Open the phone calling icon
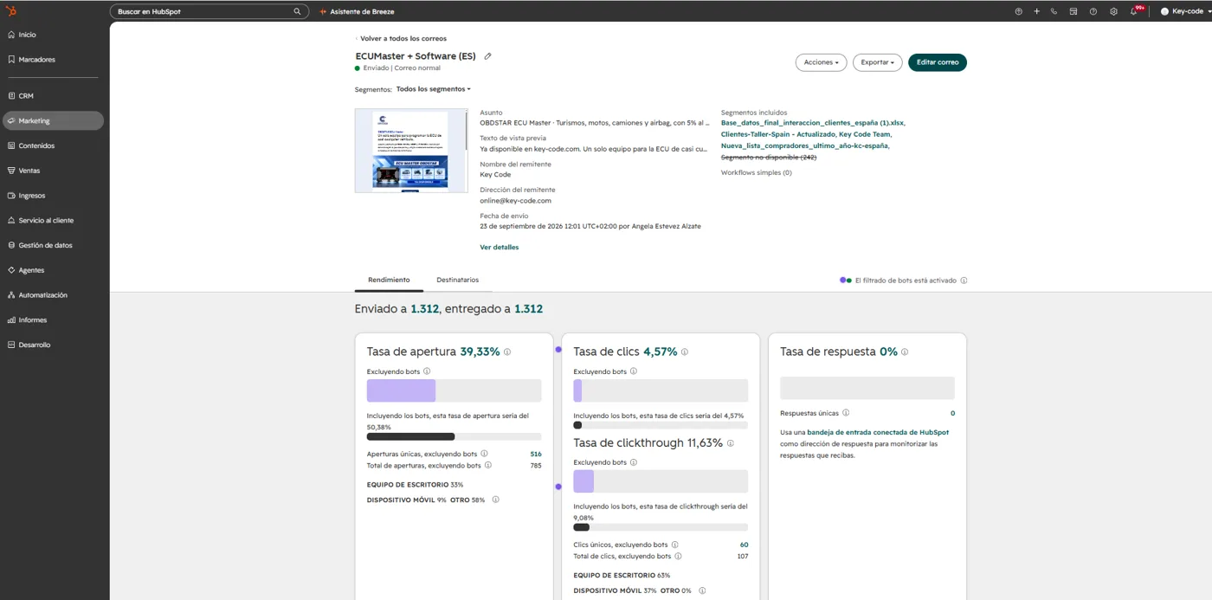1212x600 pixels. pyautogui.click(x=1054, y=11)
